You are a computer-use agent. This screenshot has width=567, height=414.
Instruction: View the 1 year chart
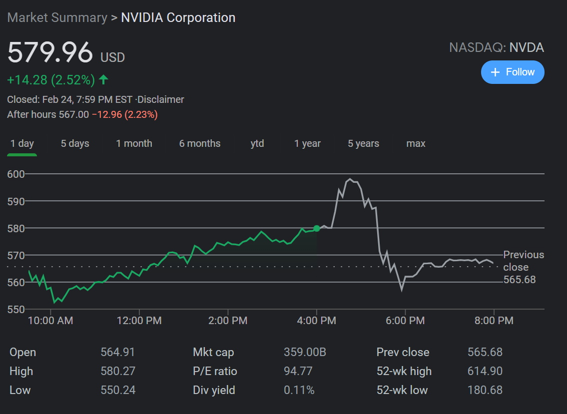[x=307, y=144]
